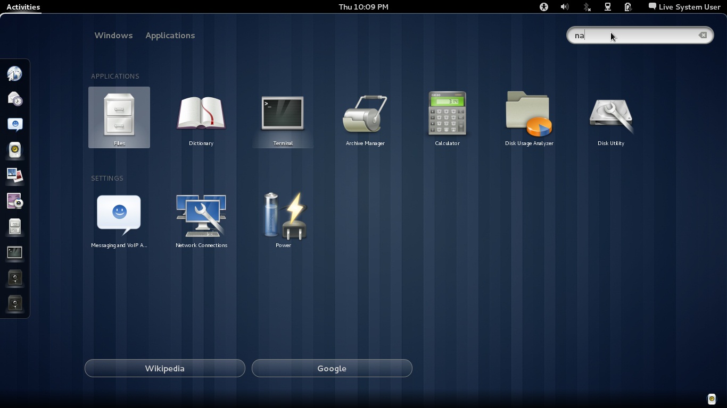Viewport: 727px width, 408px height.
Task: Open the Files application
Action: pyautogui.click(x=119, y=113)
